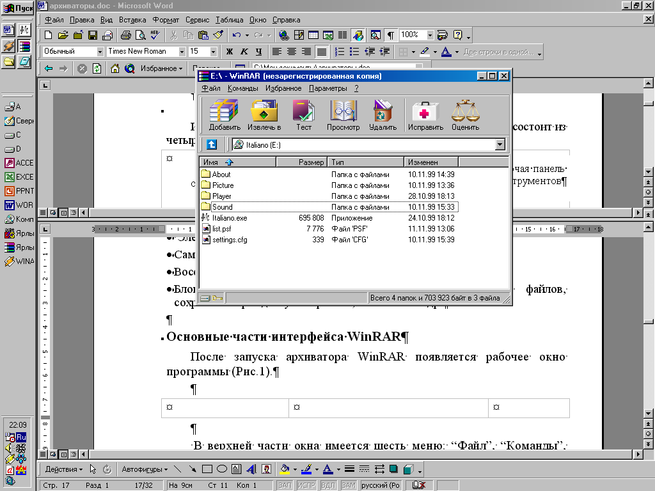Insert a Microsoft Excel worksheet icon
The width and height of the screenshot is (655, 491).
click(x=328, y=35)
